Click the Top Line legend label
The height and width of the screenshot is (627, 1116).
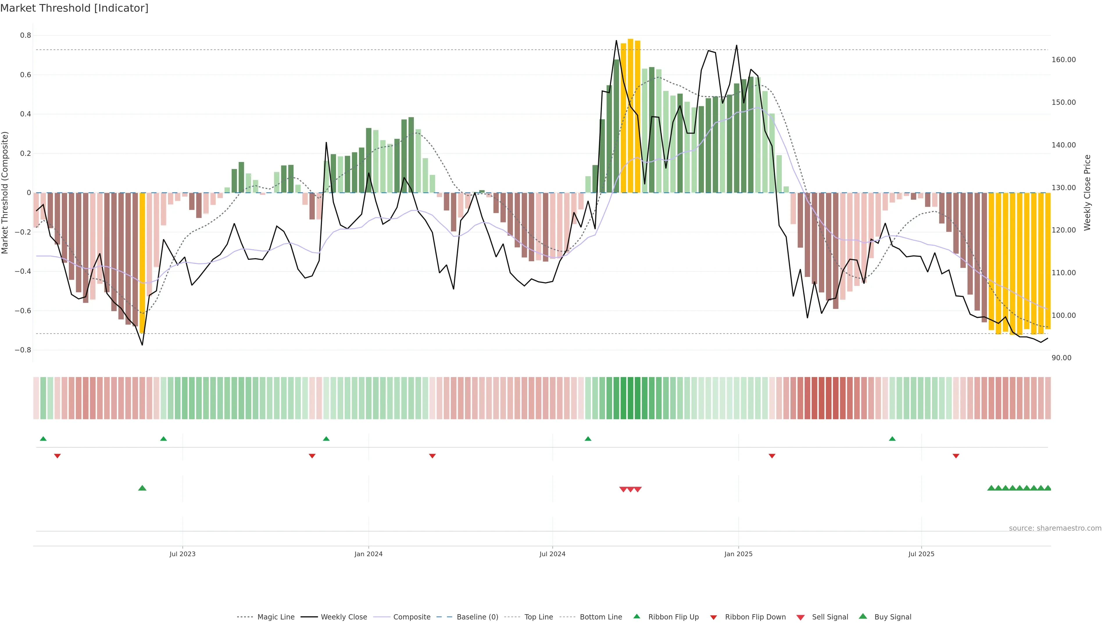coord(539,617)
